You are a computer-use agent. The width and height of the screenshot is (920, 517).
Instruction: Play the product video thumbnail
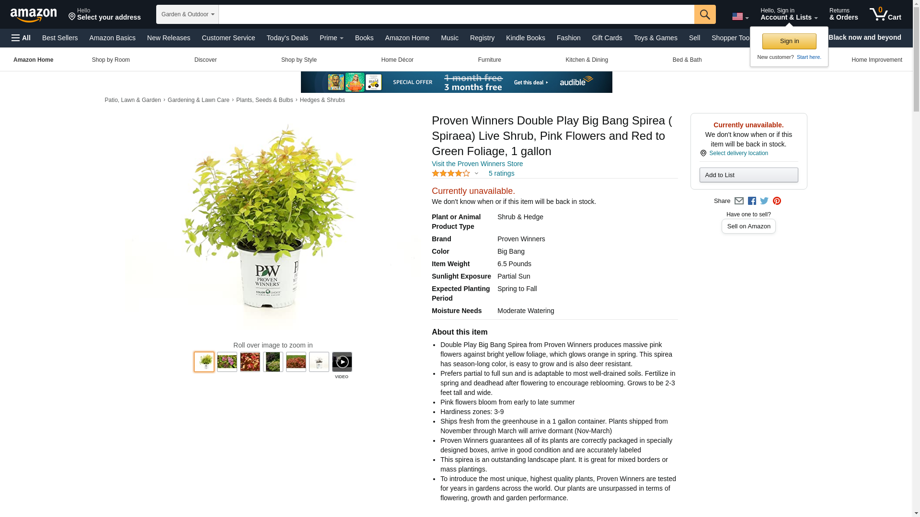click(x=342, y=362)
